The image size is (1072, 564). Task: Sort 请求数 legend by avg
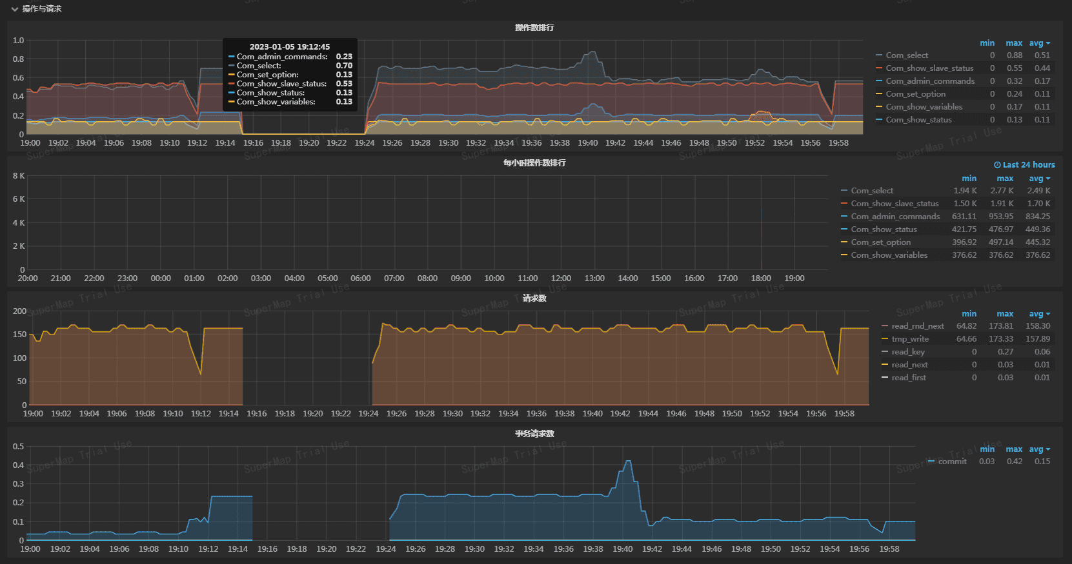point(1039,314)
